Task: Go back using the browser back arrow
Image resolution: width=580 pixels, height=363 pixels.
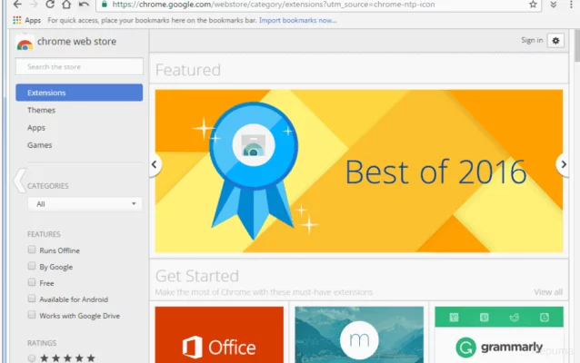Action: [17, 5]
